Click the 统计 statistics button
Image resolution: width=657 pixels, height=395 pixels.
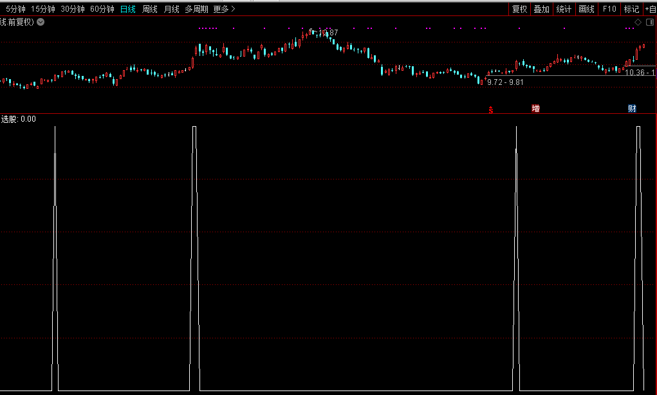pyautogui.click(x=564, y=9)
